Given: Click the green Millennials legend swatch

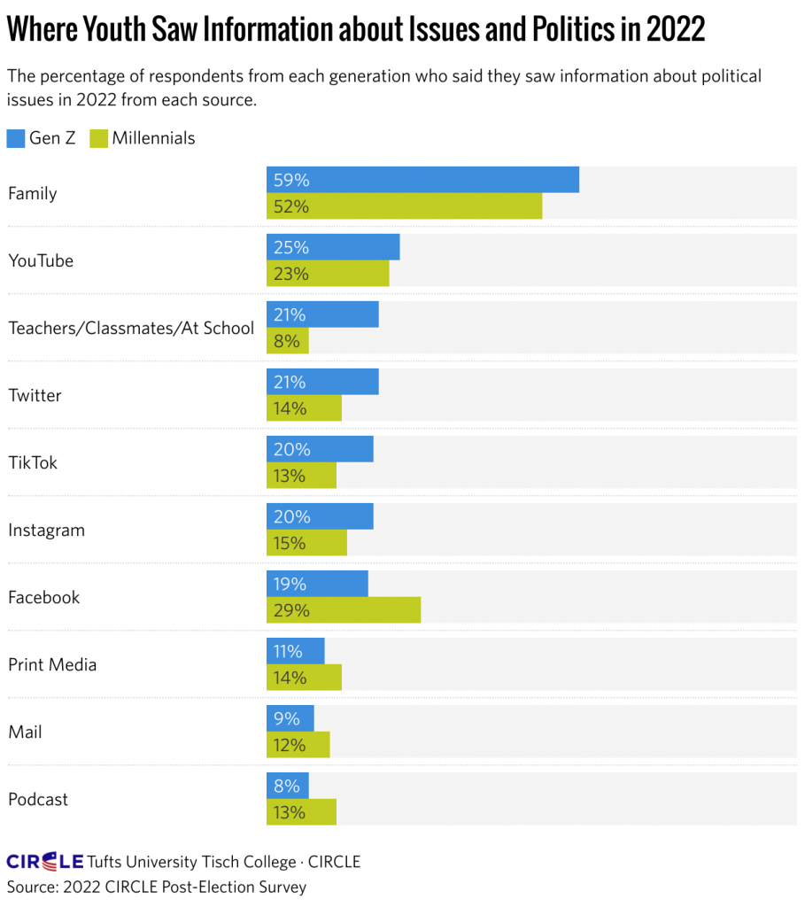Looking at the screenshot, I should click(x=97, y=138).
